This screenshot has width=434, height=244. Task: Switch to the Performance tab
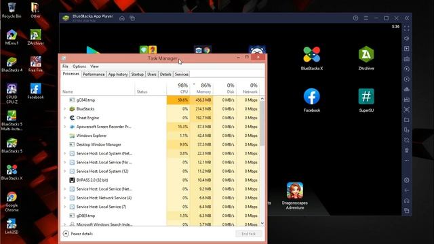(x=94, y=75)
